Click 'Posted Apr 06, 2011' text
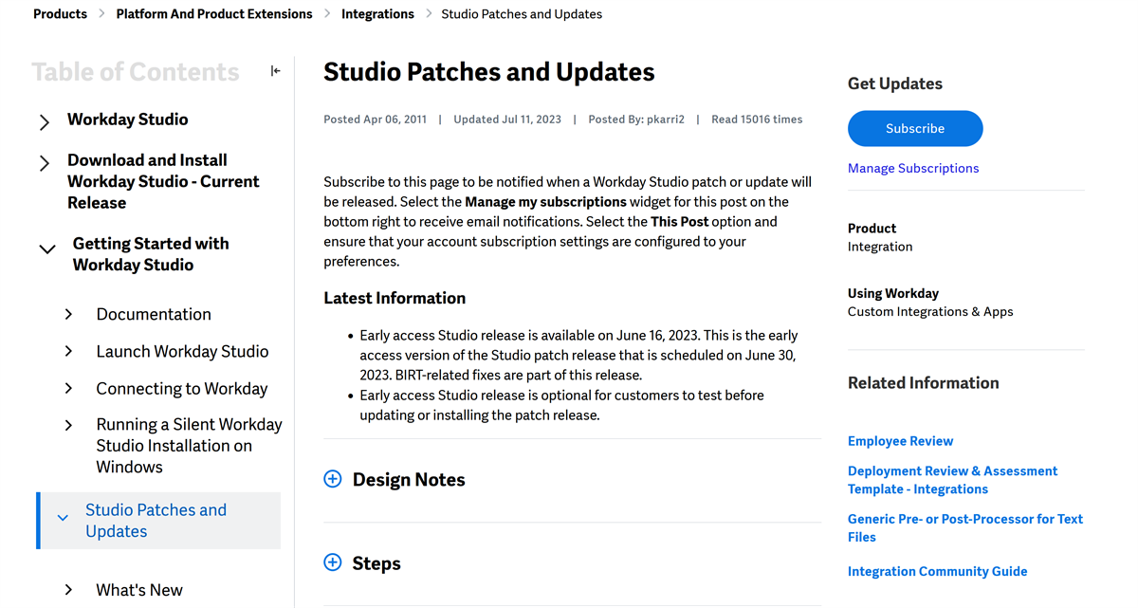Screen dimensions: 1138x608 click(x=375, y=120)
